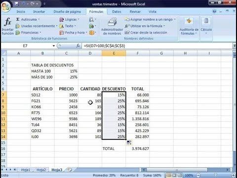237x178 pixels.
Task: Switch to the Hoja1 sheet tab
Action: coord(26,170)
